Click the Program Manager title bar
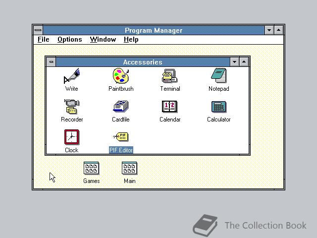Viewport: 317px width, 238px height. pos(154,30)
